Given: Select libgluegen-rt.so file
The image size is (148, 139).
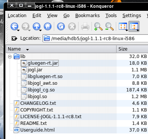Looking at the screenshot, I should [45, 77].
